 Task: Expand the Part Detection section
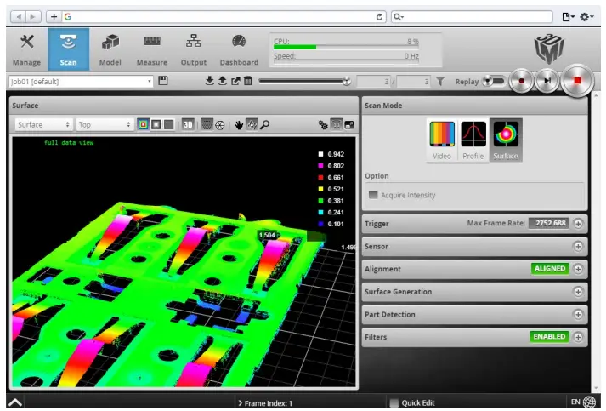click(x=578, y=314)
